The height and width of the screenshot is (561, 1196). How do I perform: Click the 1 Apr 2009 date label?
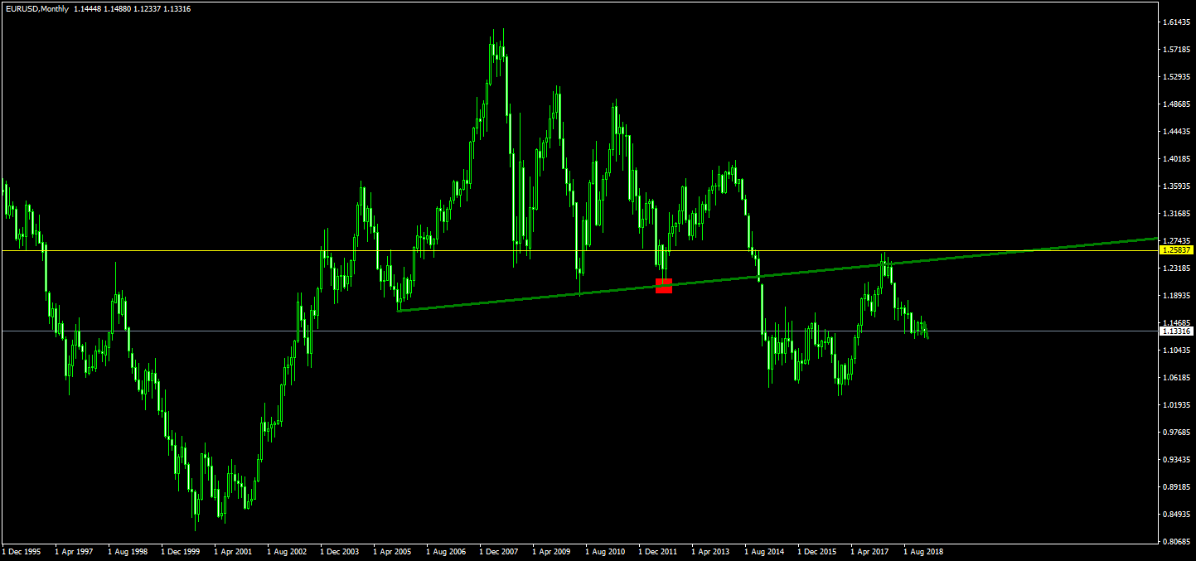(552, 551)
